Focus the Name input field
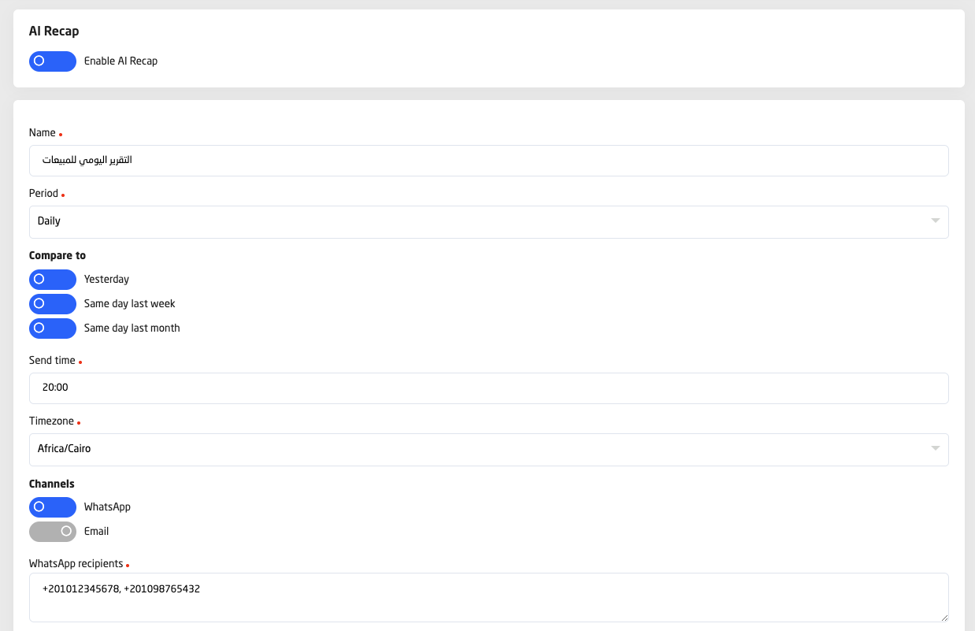The image size is (975, 631). (x=488, y=161)
